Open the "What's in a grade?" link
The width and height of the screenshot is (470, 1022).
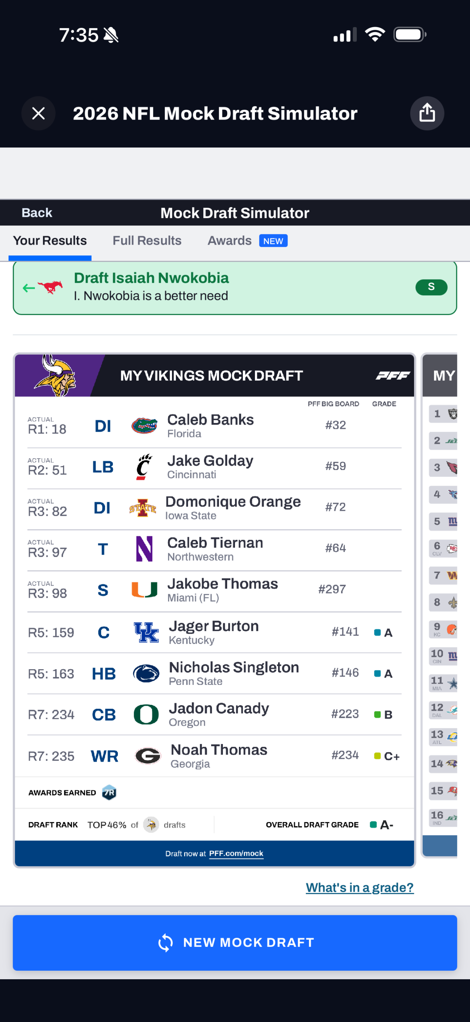pos(360,887)
